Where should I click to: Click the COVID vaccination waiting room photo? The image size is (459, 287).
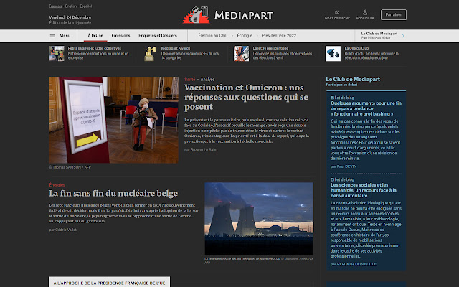(x=113, y=120)
